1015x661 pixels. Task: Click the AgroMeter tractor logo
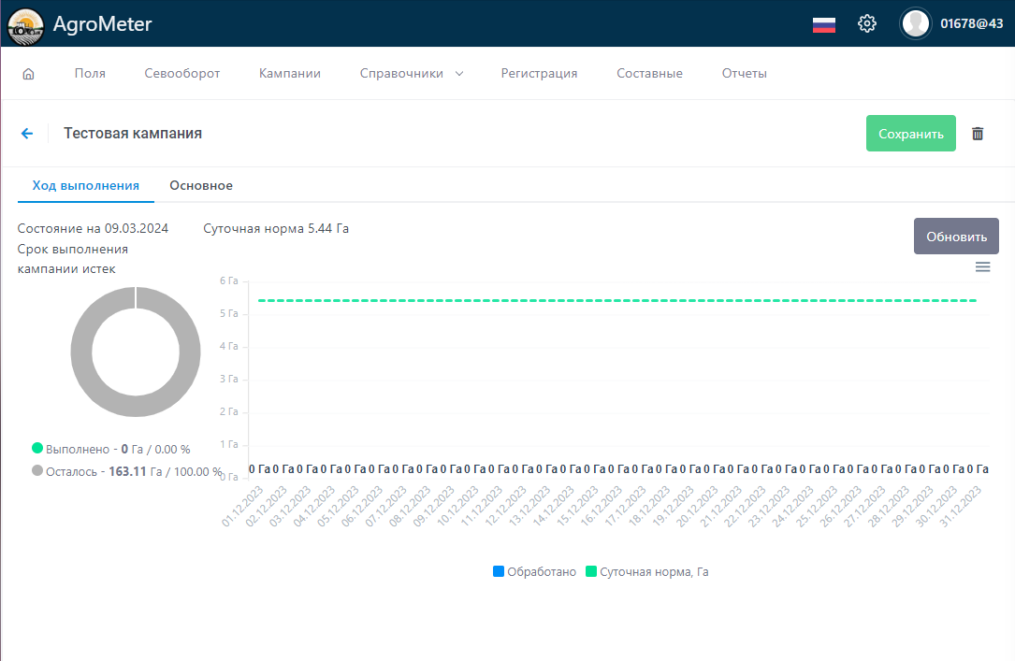(26, 23)
